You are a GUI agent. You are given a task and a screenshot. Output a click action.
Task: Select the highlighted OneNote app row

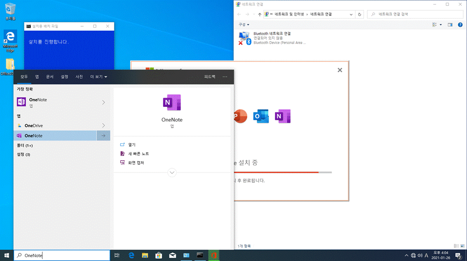point(55,135)
